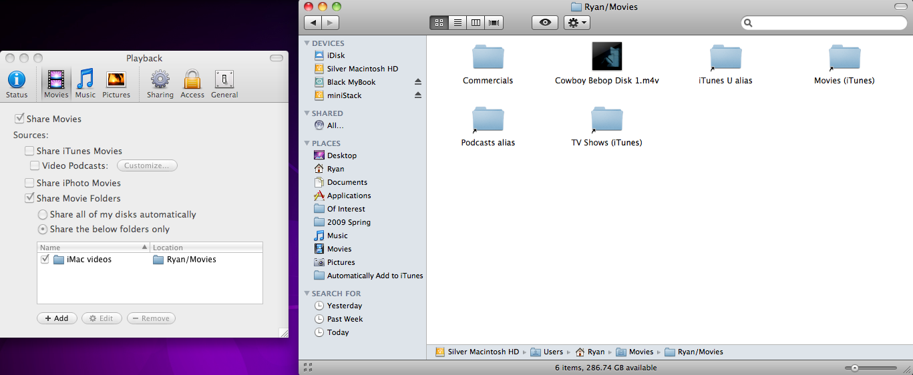Select Share all of my disks automatically
The image size is (913, 375).
(43, 215)
